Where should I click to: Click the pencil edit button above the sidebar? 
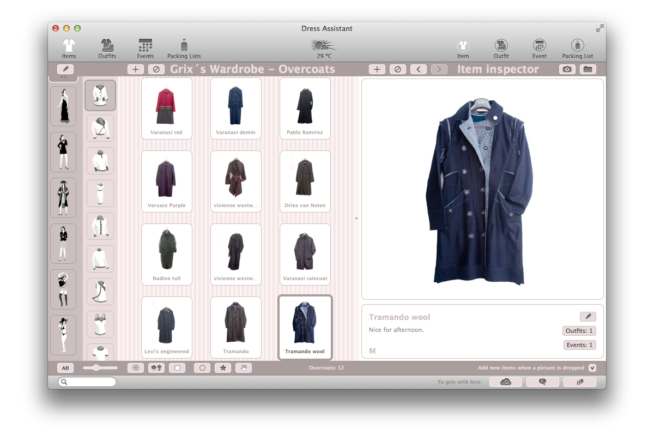[65, 69]
